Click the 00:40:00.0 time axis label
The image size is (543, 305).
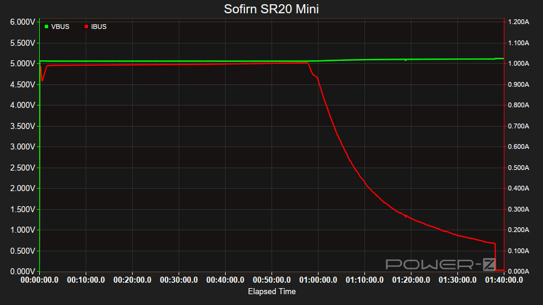pos(225,280)
